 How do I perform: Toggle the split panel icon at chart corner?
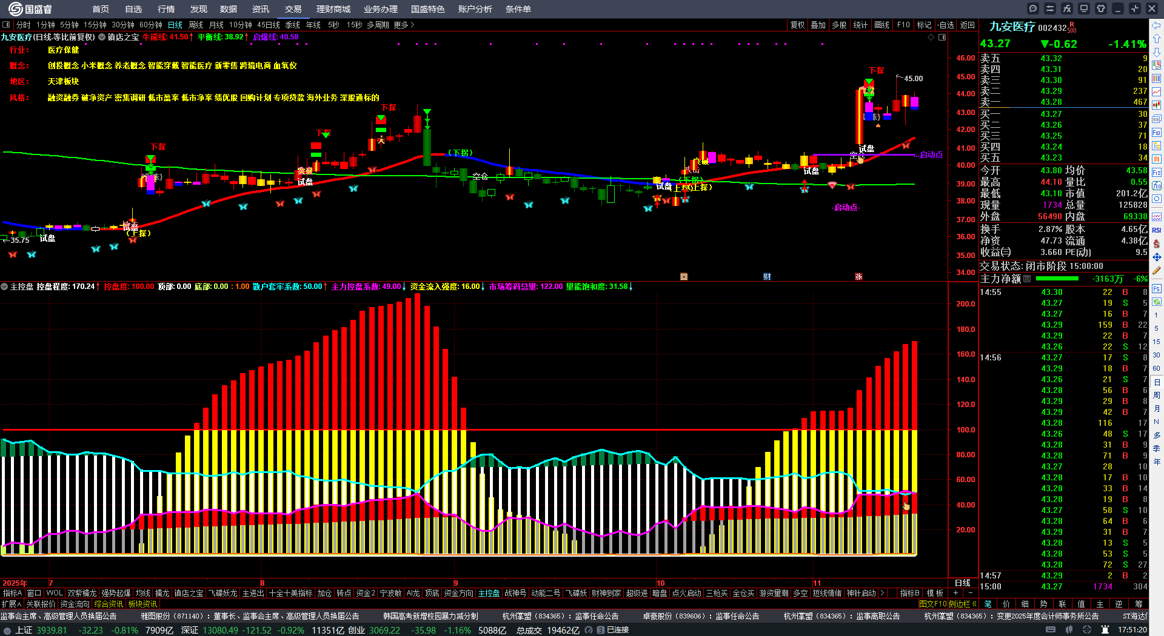coord(942,38)
